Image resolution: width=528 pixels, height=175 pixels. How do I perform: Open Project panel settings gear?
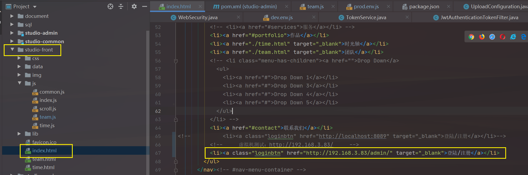click(134, 6)
